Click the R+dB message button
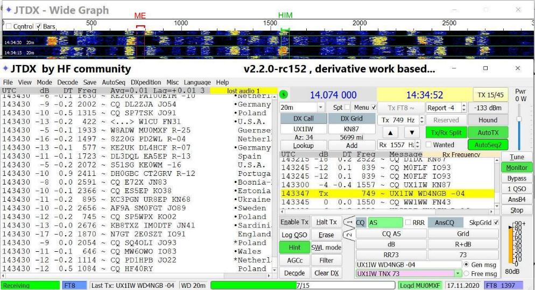 [x=463, y=244]
